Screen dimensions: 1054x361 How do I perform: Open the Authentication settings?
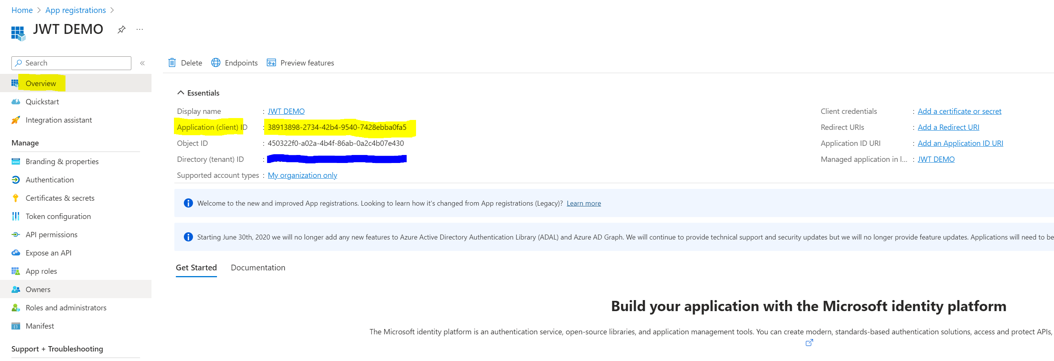coord(49,180)
